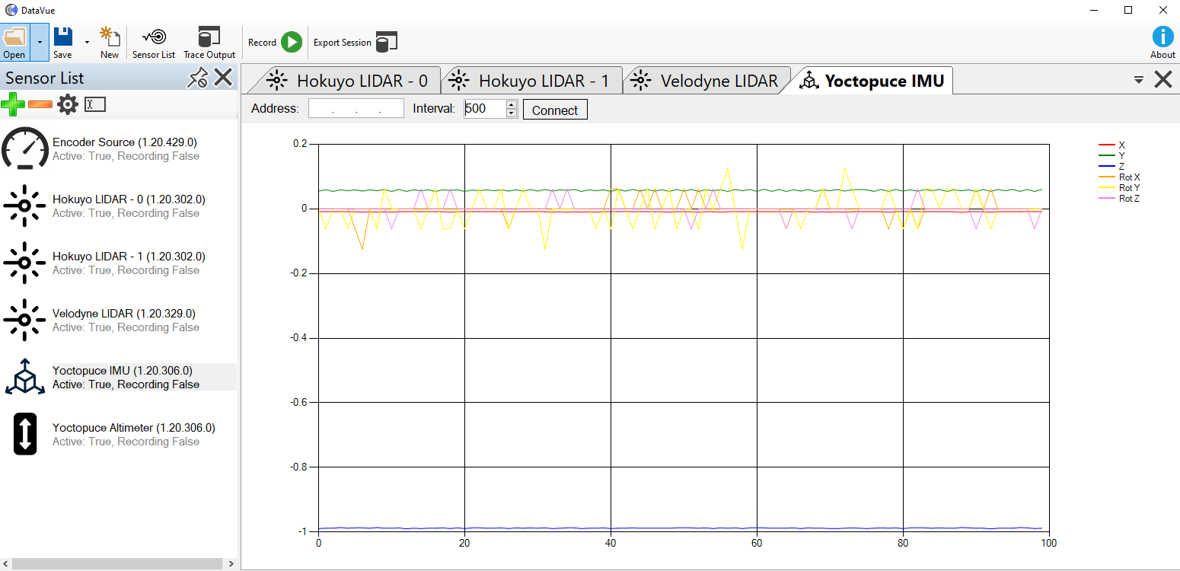Screen dimensions: 1180x571
Task: Save the session using the Save floppy icon
Action: tap(62, 42)
